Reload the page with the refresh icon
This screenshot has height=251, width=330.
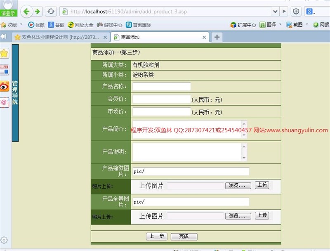point(51,11)
